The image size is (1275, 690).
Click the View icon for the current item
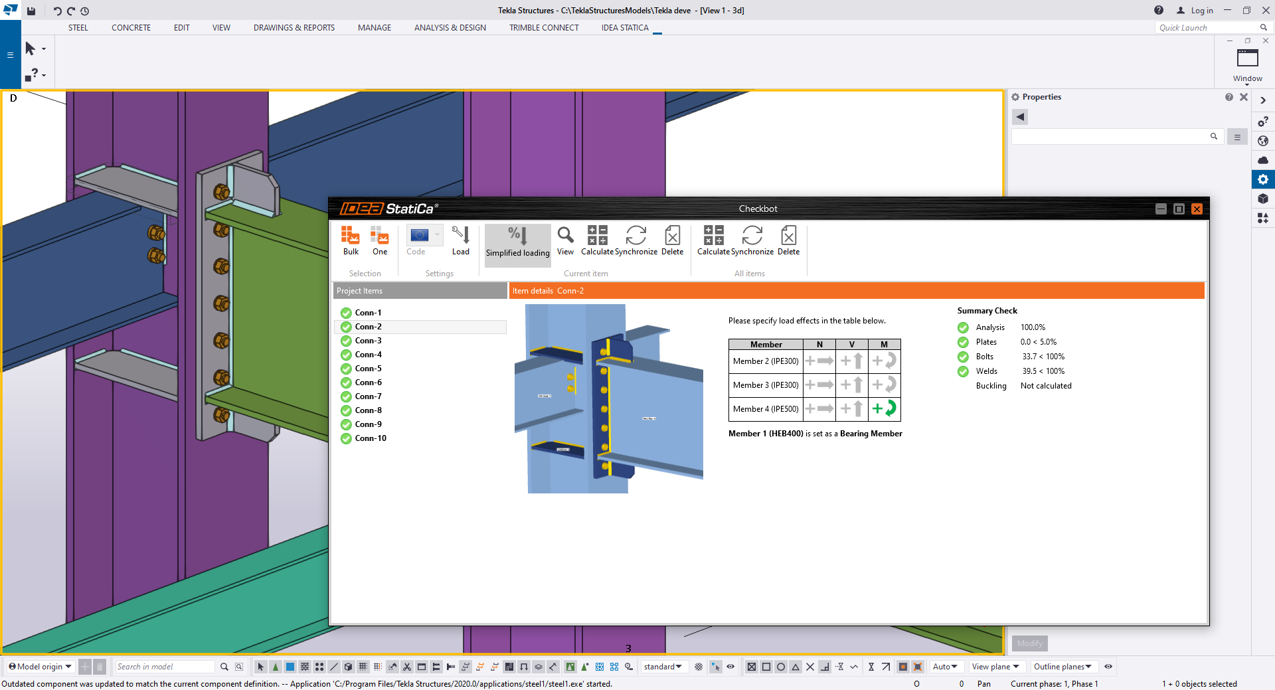565,240
